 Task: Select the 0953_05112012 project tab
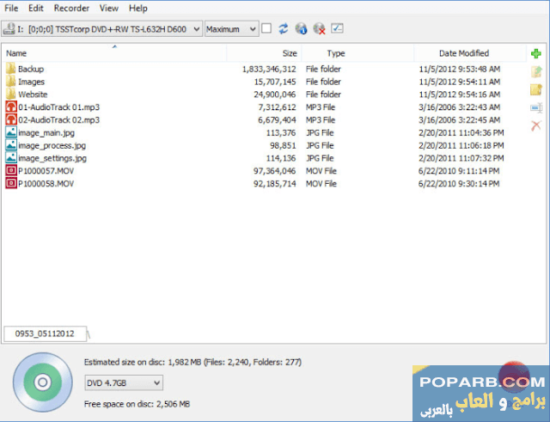point(46,333)
